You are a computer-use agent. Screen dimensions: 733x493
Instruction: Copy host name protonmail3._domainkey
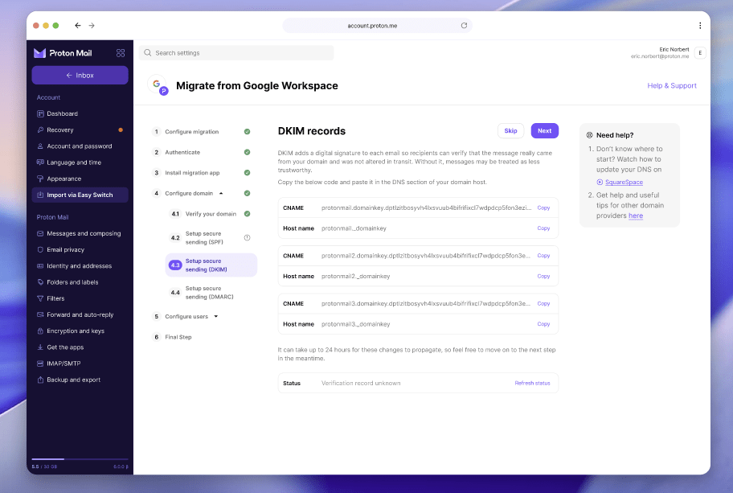(543, 324)
